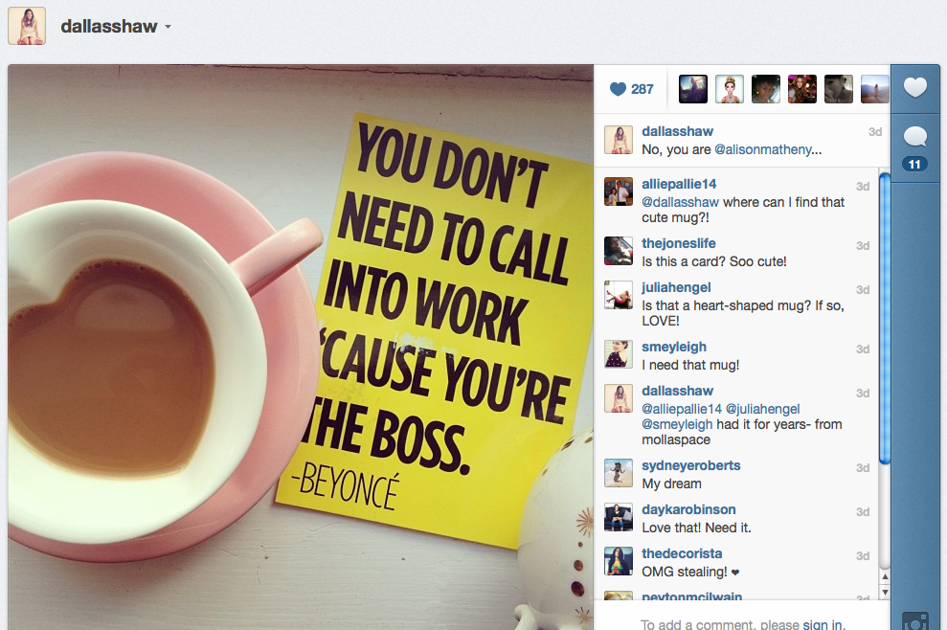
Task: Open sydneyeroberts username link
Action: (x=691, y=465)
